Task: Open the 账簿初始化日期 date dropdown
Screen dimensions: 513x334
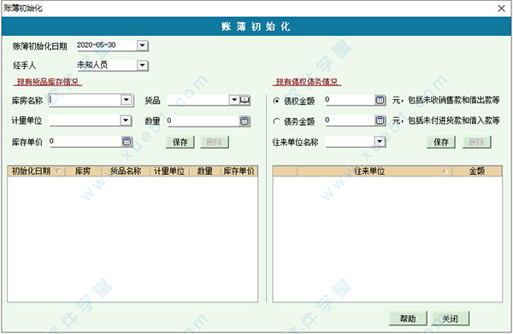Action: click(142, 45)
